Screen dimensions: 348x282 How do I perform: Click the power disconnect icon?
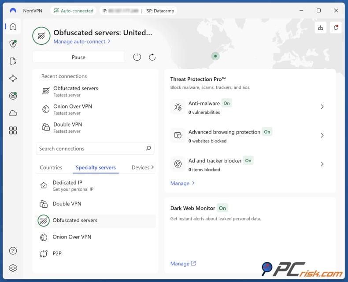pos(137,57)
